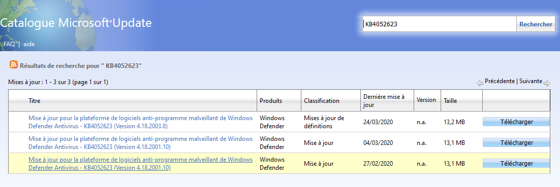Sort by Classification column header
Image resolution: width=560 pixels, height=187 pixels.
pos(322,101)
